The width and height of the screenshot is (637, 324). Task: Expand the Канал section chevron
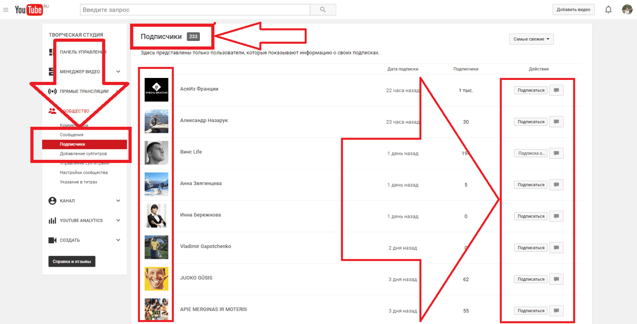(x=118, y=201)
